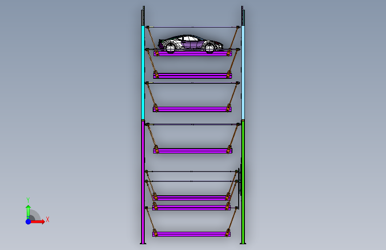Click the X label of the triad
The height and width of the screenshot is (250, 386).
coord(48,219)
